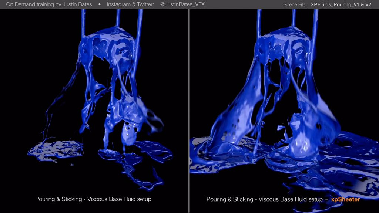
Task: Click the orange "xpSheeter" text
Action: tap(345, 199)
